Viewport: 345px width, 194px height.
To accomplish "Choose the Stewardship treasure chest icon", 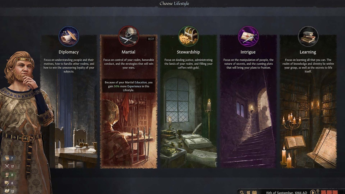I will [189, 36].
